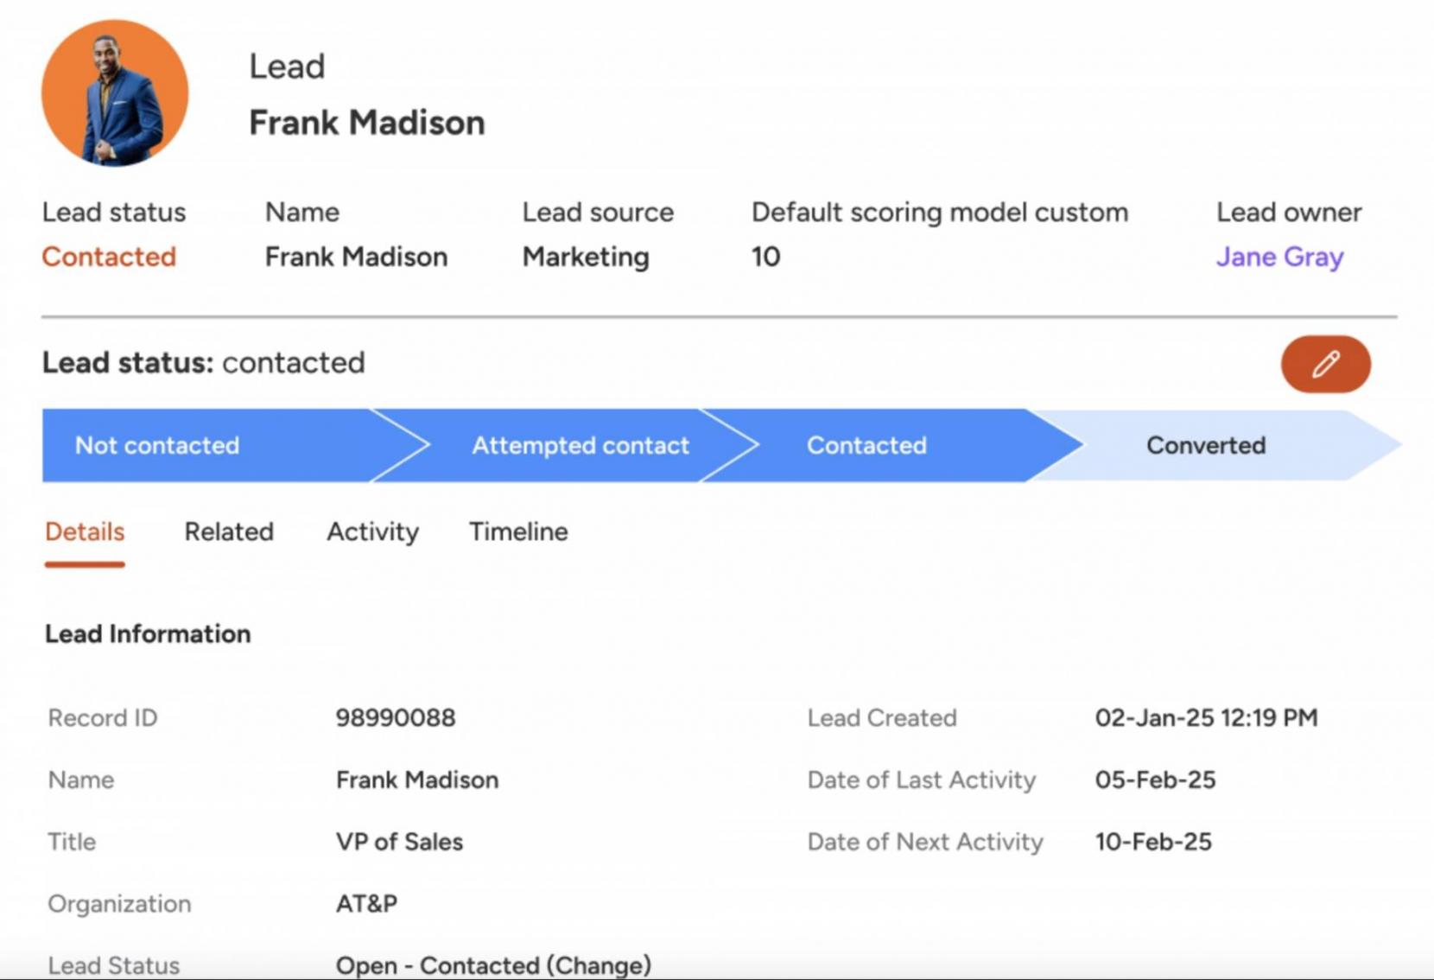Open the Details tab

click(85, 531)
